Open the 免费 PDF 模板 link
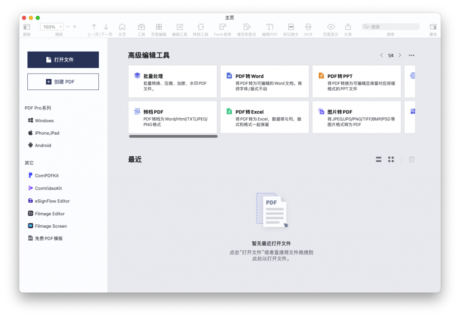460x318 pixels. point(49,238)
